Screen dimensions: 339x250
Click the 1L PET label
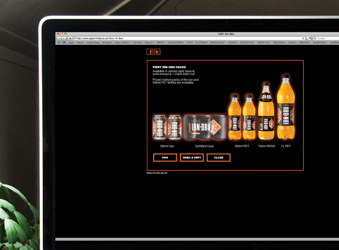click(286, 146)
